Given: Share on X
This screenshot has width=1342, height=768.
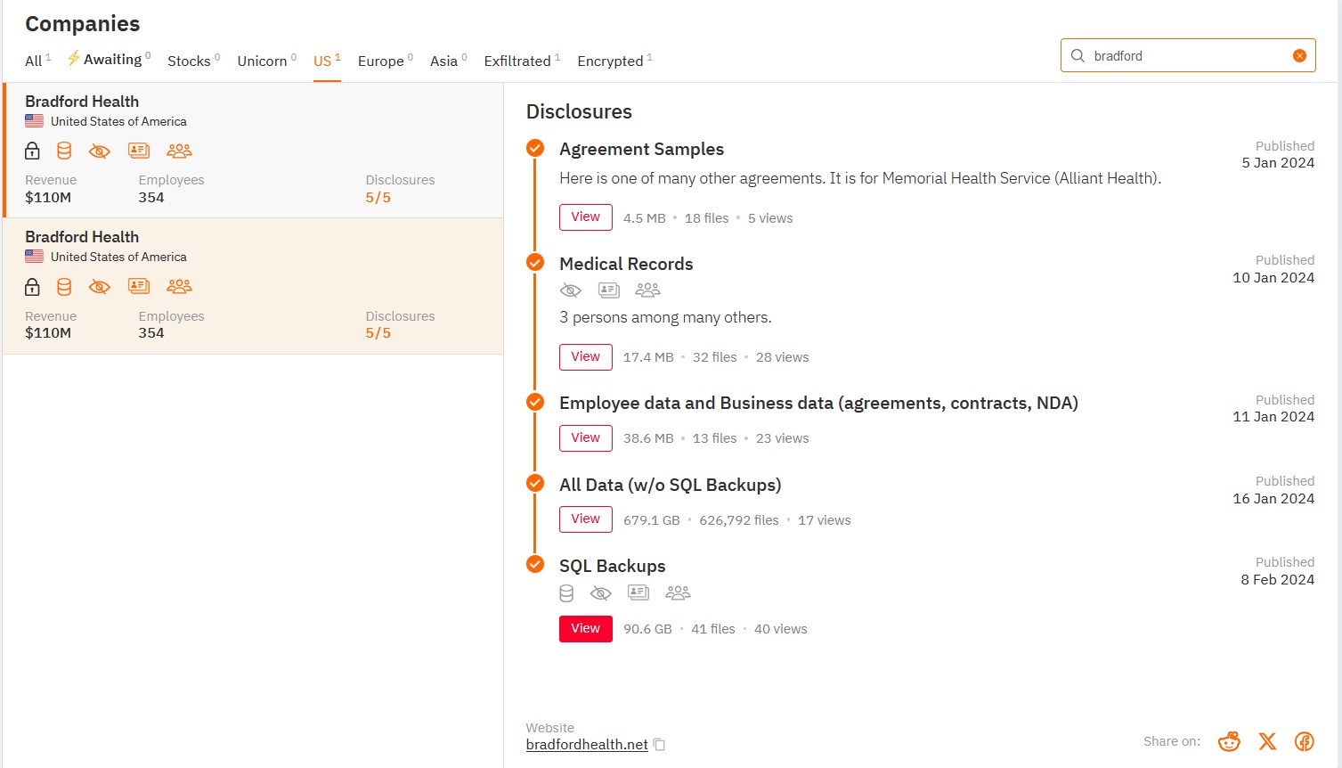Looking at the screenshot, I should 1267,741.
